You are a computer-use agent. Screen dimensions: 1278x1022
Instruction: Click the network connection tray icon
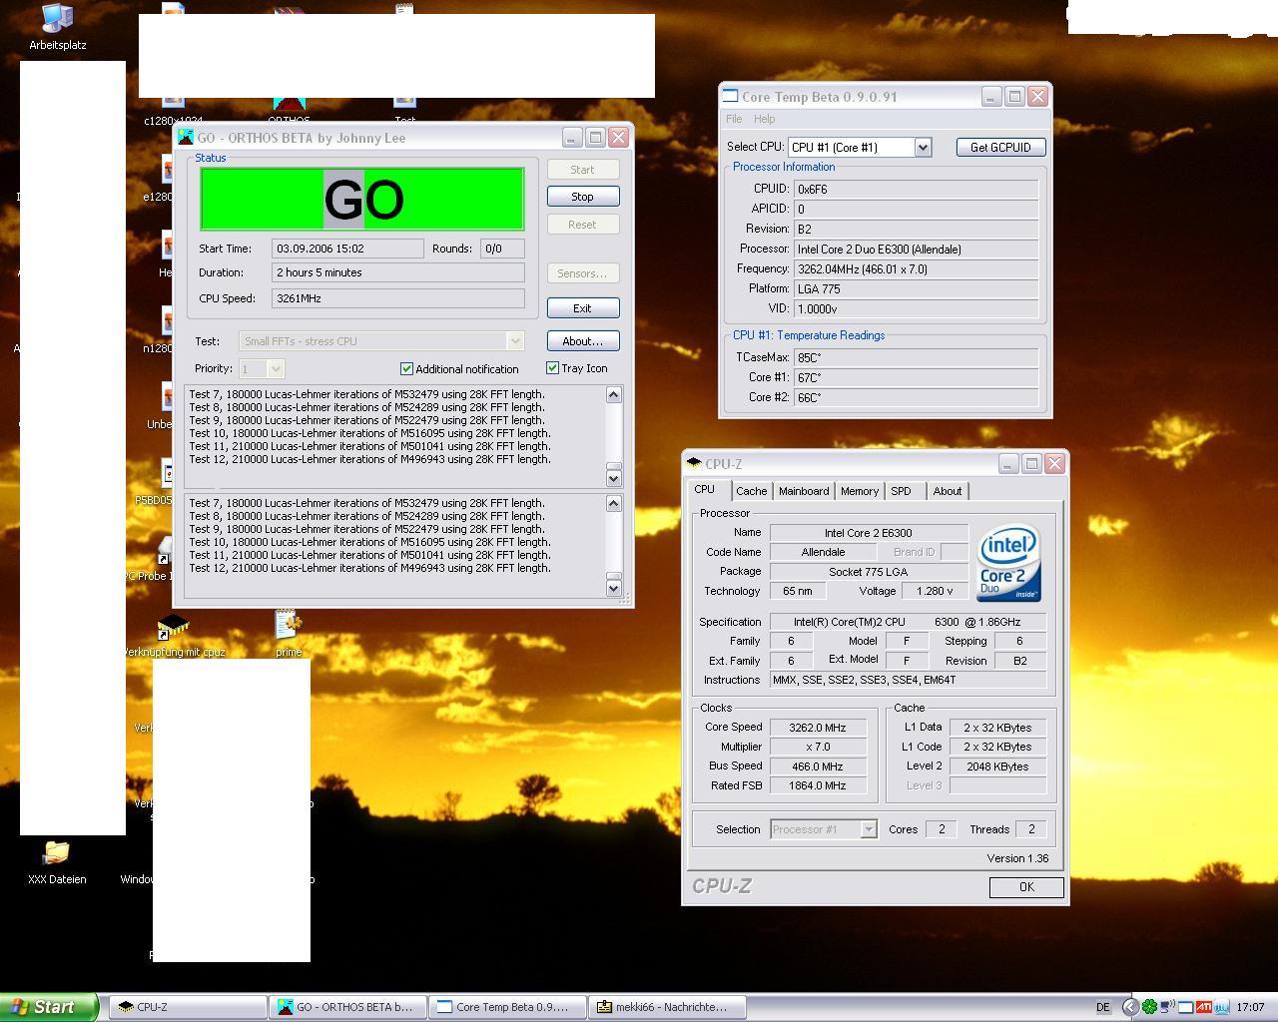[x=1167, y=1007]
